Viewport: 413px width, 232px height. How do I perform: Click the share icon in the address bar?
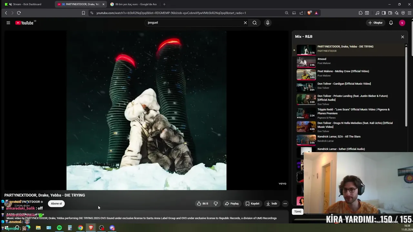click(301, 13)
